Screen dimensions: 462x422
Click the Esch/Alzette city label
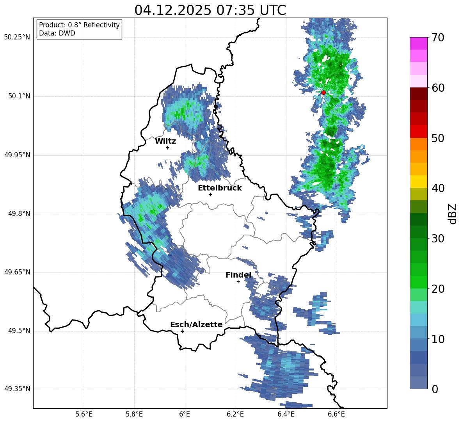pyautogui.click(x=196, y=325)
